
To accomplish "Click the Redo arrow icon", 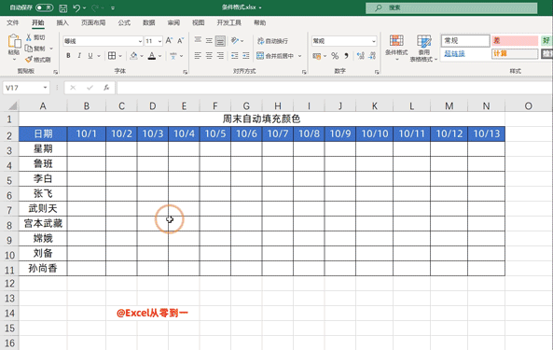I will point(95,7).
